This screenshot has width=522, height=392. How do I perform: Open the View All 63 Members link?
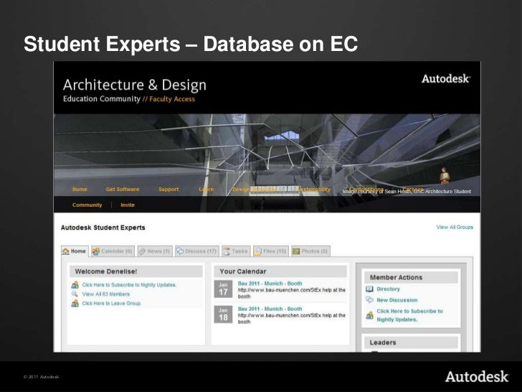106,294
